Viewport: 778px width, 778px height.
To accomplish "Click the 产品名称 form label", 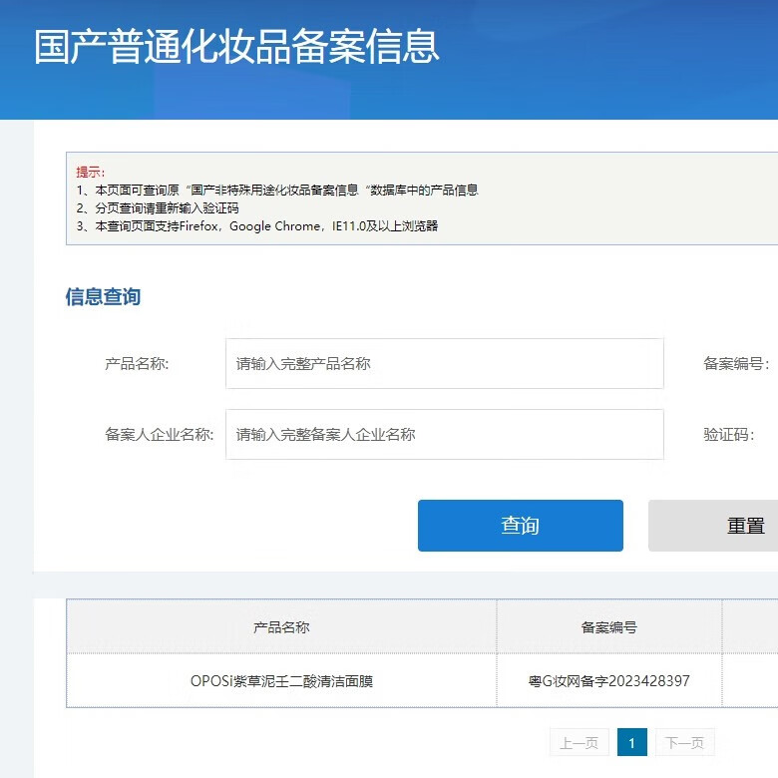I will coord(137,364).
